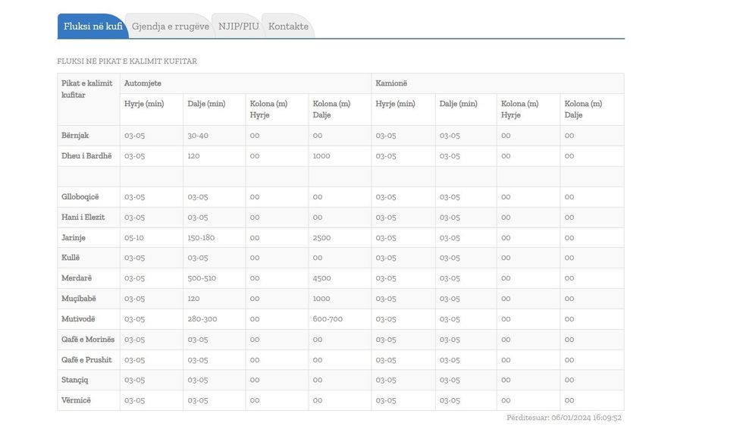Viewport: 743px width, 445px height.
Task: Click the Përditësuar timestamp text
Action: click(564, 418)
